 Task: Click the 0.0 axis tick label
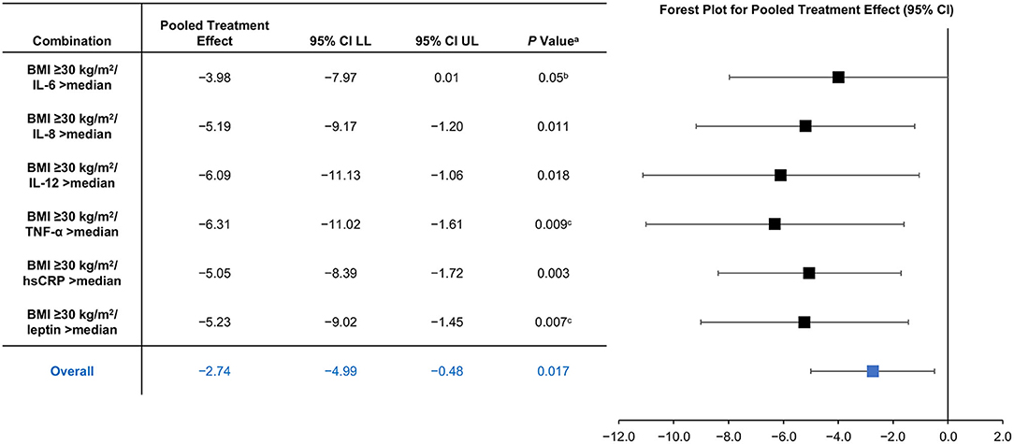(948, 433)
